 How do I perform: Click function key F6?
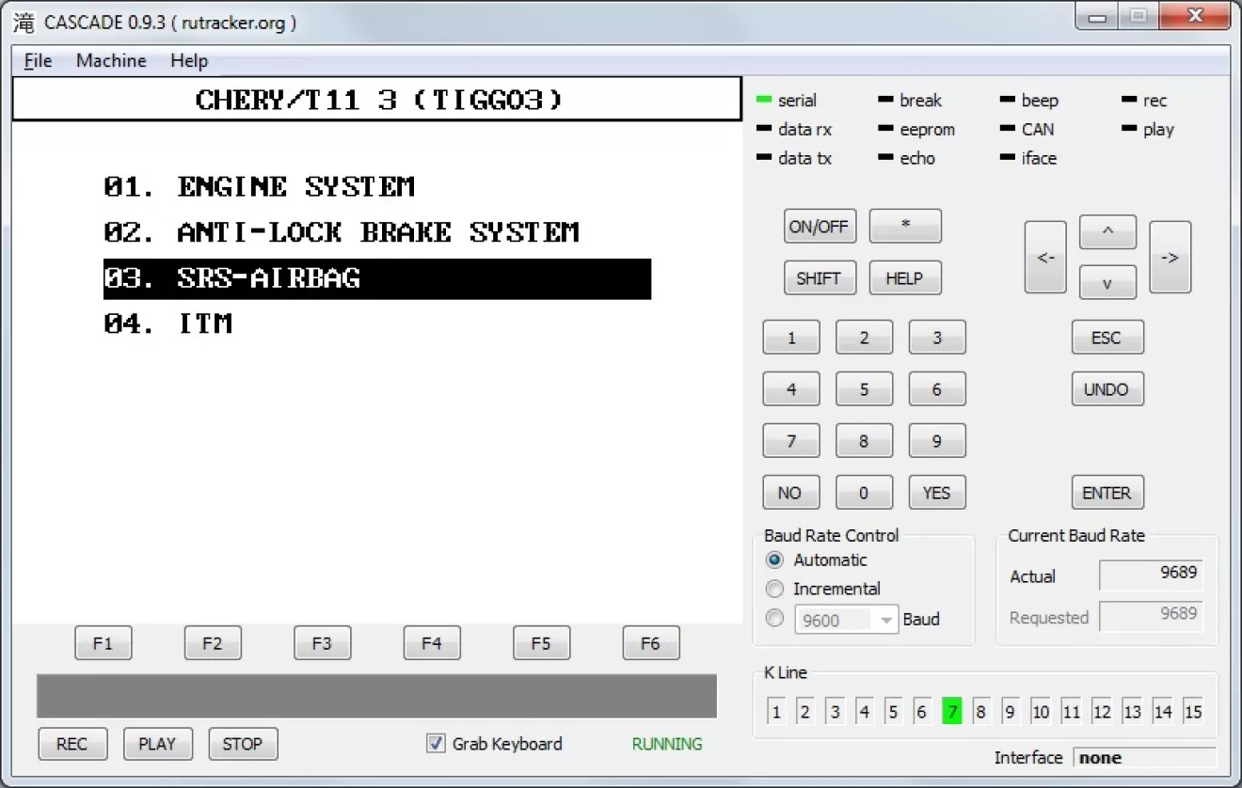(650, 644)
